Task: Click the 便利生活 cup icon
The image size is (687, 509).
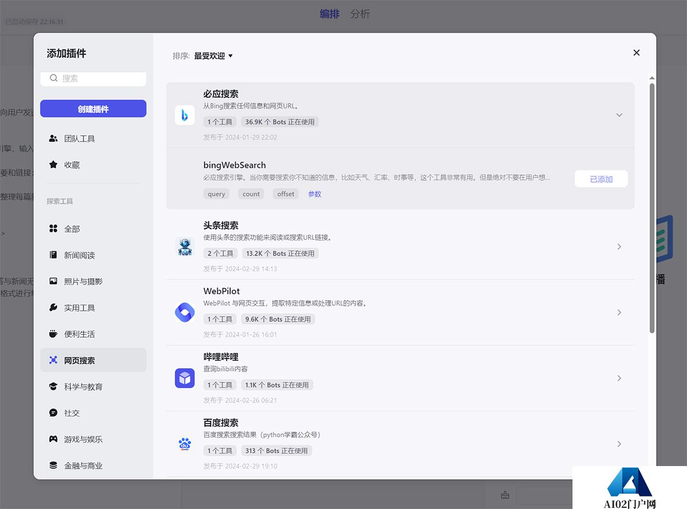Action: click(53, 334)
